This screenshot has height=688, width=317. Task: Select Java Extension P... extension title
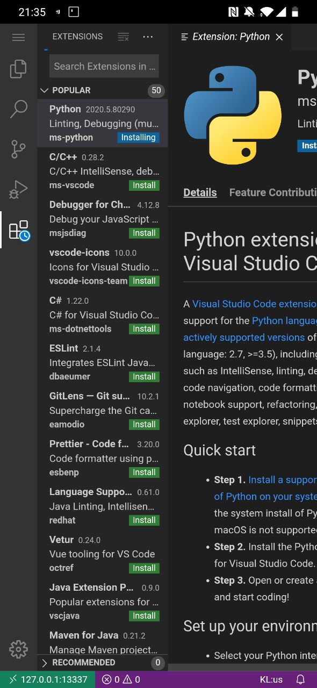[x=91, y=587]
